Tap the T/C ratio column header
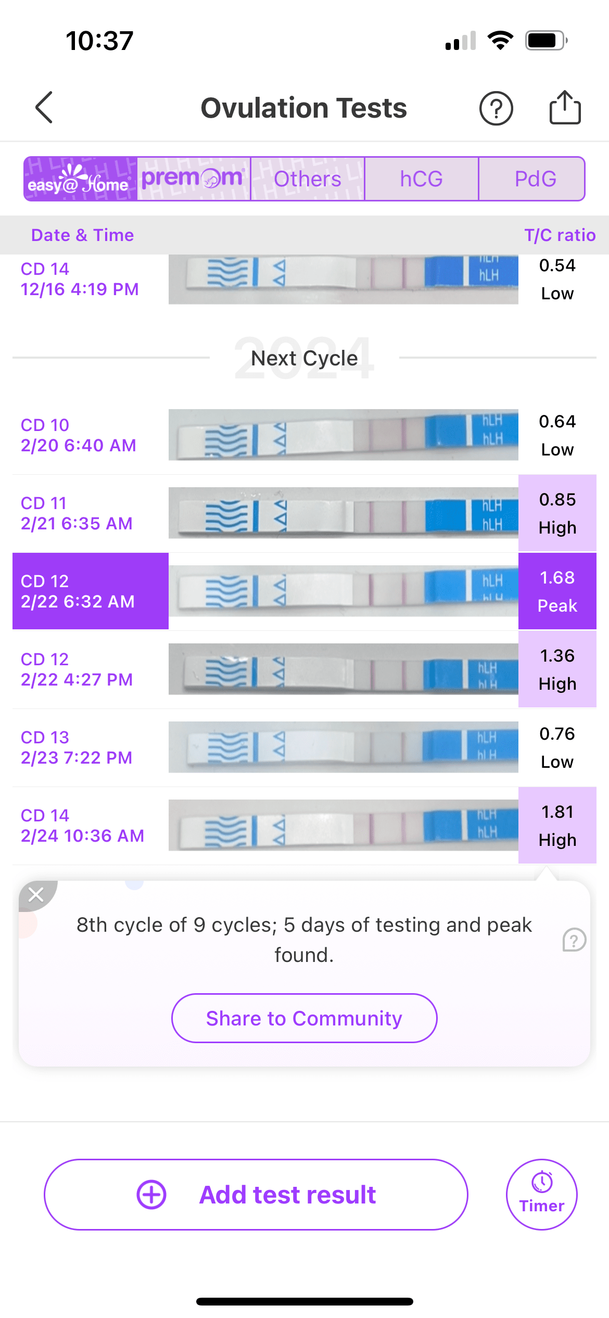Viewport: 609px width, 1318px height. tap(560, 235)
